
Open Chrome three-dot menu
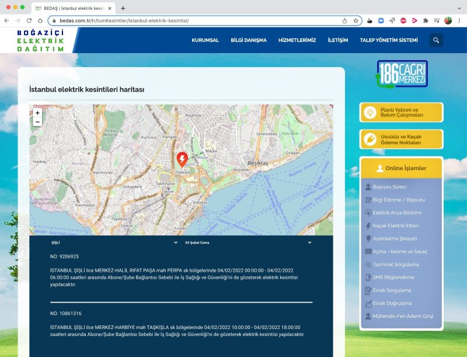coord(459,20)
